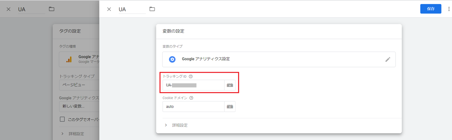Click the トラッキング ID input field
The height and width of the screenshot is (140, 452).
pos(193,85)
